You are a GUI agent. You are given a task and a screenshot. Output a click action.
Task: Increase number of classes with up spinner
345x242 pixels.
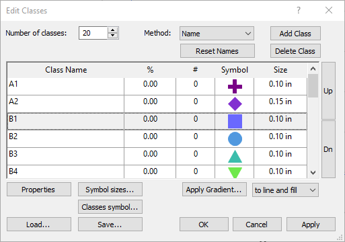[x=113, y=30]
